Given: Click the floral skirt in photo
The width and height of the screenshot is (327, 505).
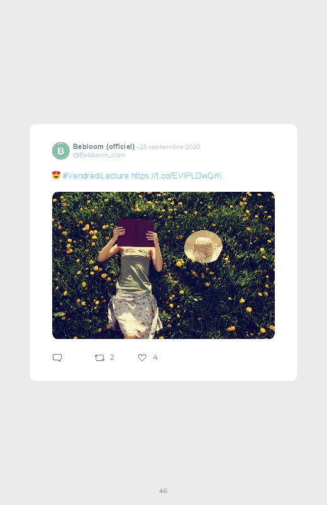Looking at the screenshot, I should click(135, 316).
